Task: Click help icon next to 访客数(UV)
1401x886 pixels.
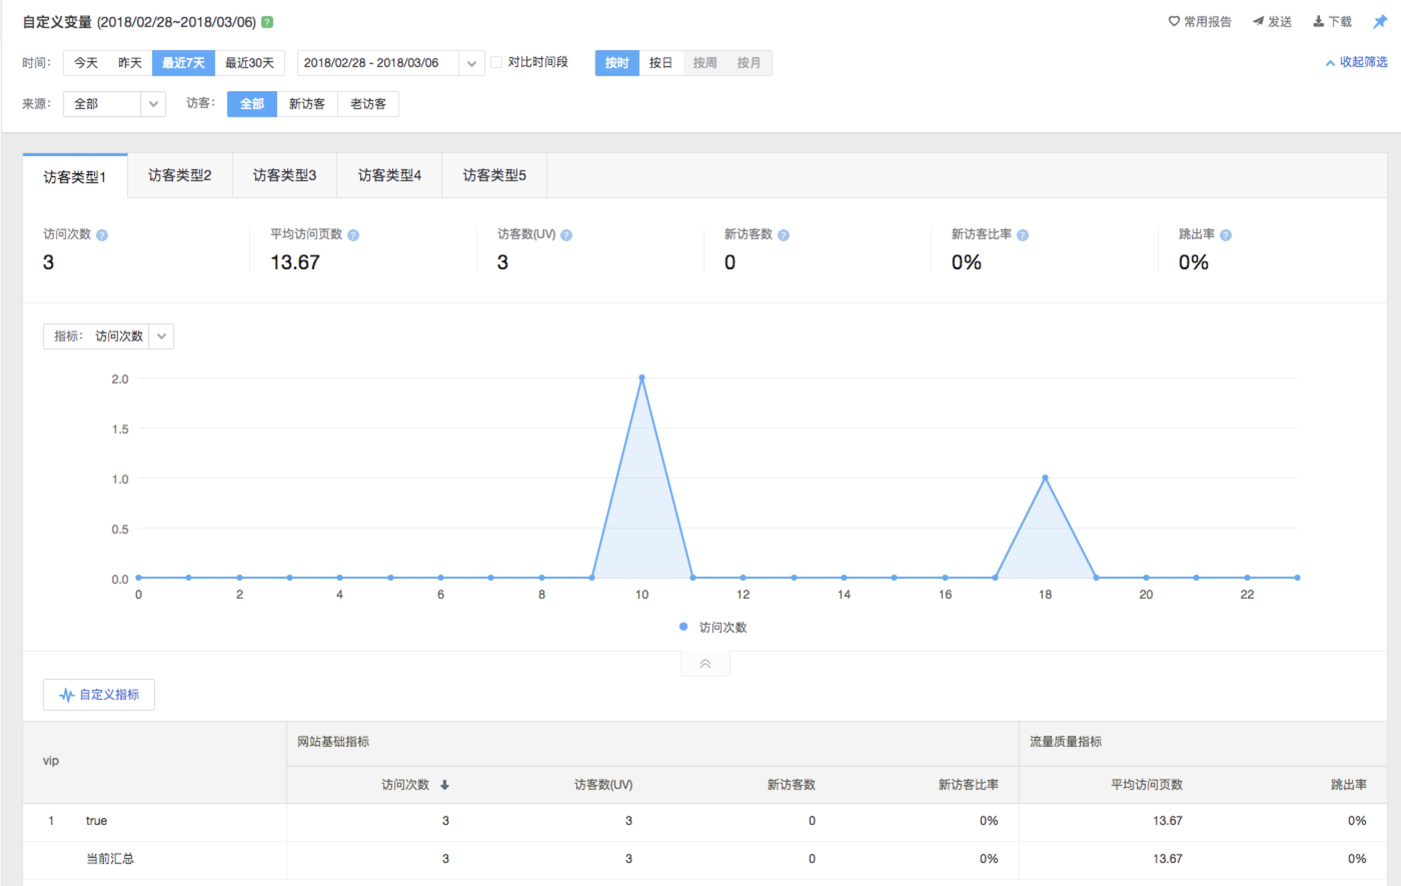Action: pyautogui.click(x=566, y=235)
